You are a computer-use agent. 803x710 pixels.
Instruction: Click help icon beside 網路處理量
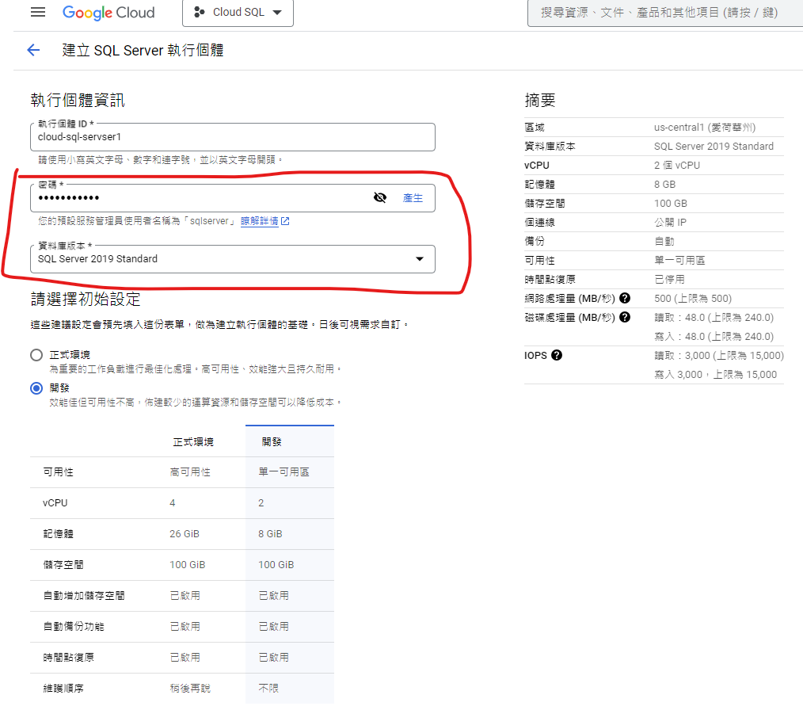[x=625, y=299]
